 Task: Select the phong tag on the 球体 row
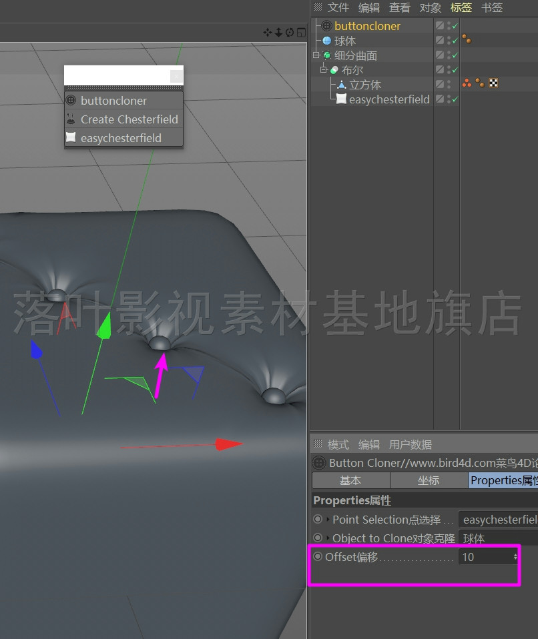pyautogui.click(x=467, y=39)
